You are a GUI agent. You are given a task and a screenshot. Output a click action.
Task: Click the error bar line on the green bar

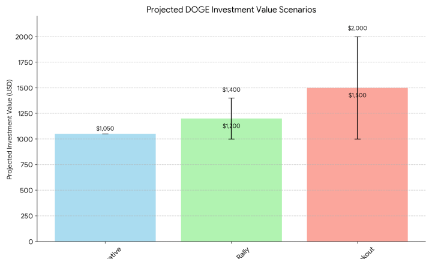tap(231, 111)
